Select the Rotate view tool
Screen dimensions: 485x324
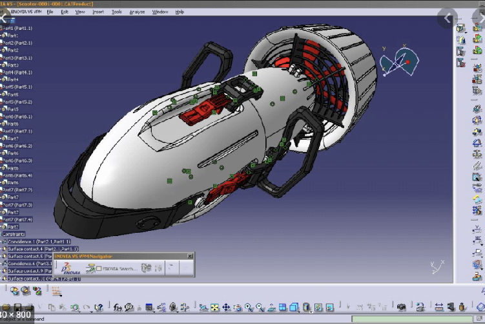pyautogui.click(x=237, y=307)
